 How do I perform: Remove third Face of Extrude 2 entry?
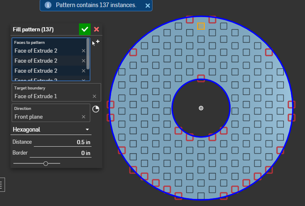[x=84, y=71]
